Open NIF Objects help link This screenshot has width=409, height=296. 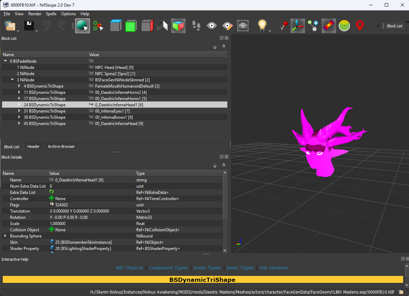pos(130,268)
